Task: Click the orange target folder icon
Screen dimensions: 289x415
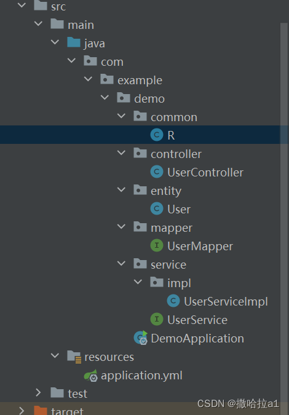Action: pos(41,411)
